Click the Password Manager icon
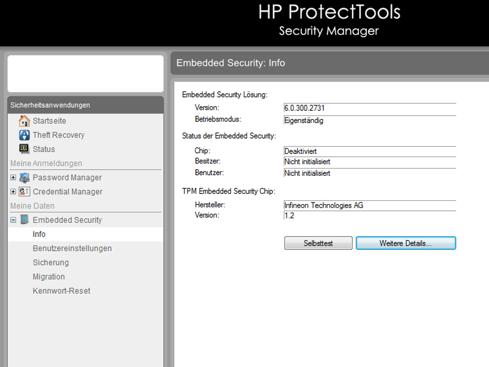489x367 pixels. (x=24, y=178)
